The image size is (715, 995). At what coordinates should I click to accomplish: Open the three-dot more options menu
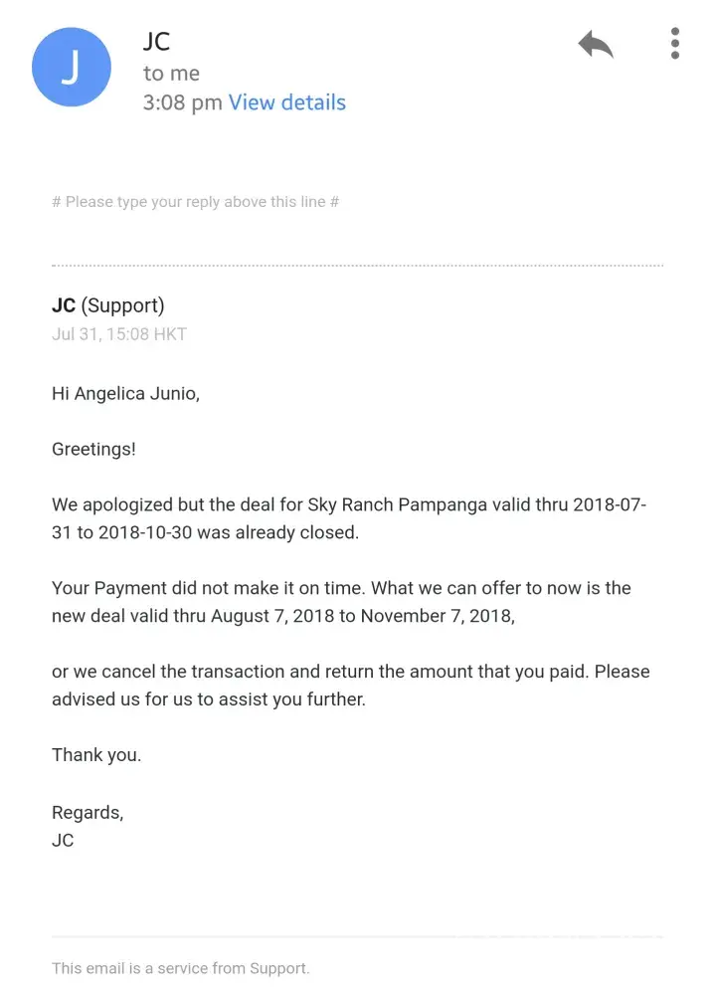[x=675, y=44]
